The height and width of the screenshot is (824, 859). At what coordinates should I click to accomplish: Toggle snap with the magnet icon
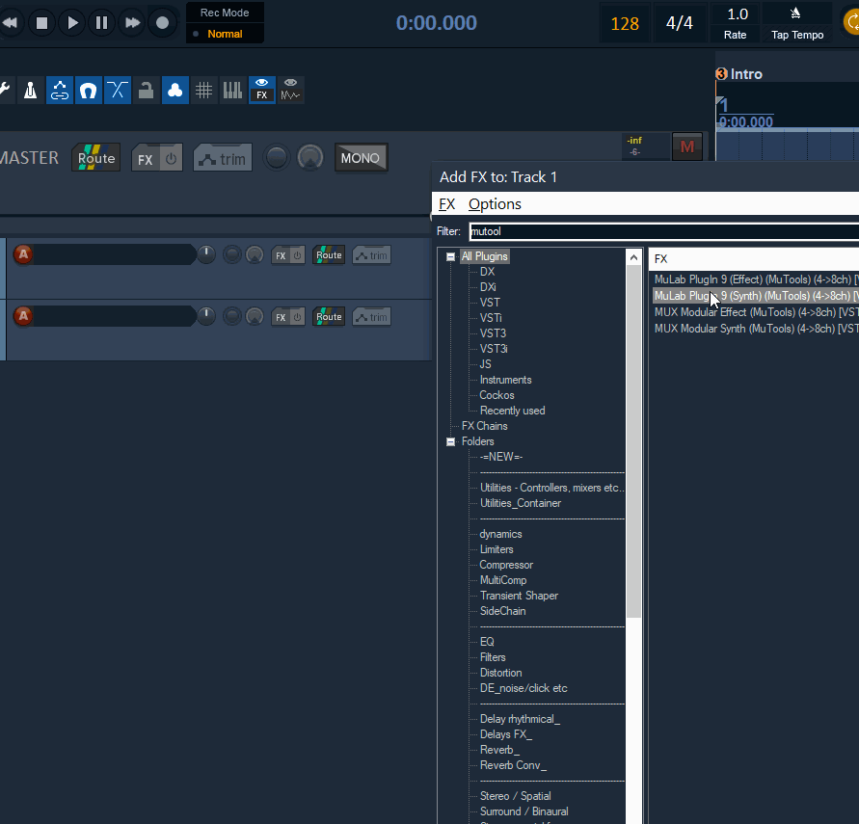pyautogui.click(x=88, y=91)
